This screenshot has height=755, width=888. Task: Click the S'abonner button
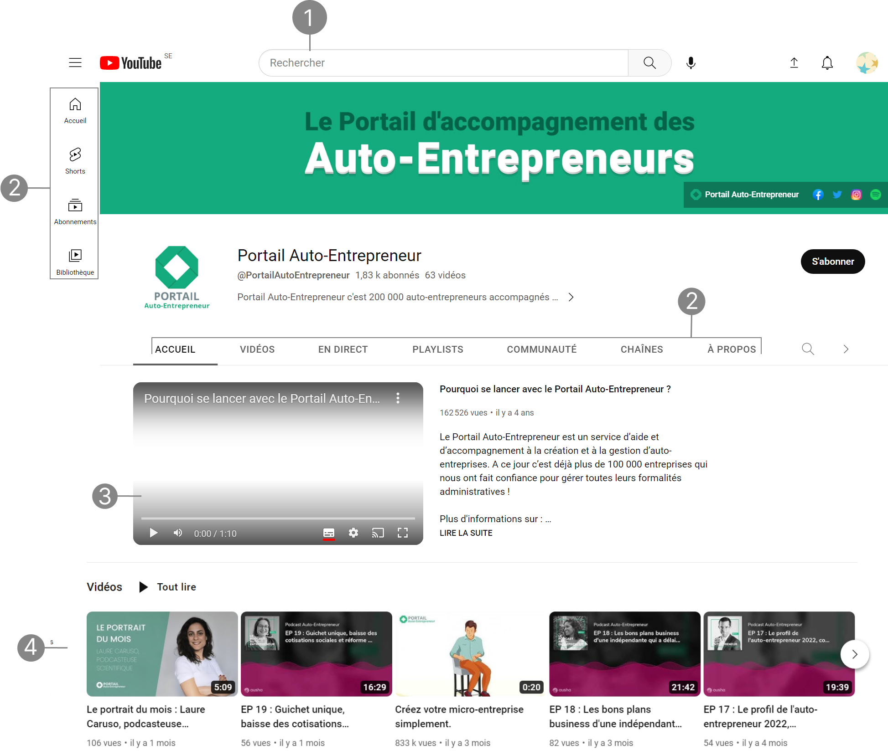click(x=833, y=262)
